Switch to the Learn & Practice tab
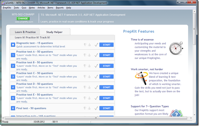The image size is (199, 126). click(x=25, y=32)
